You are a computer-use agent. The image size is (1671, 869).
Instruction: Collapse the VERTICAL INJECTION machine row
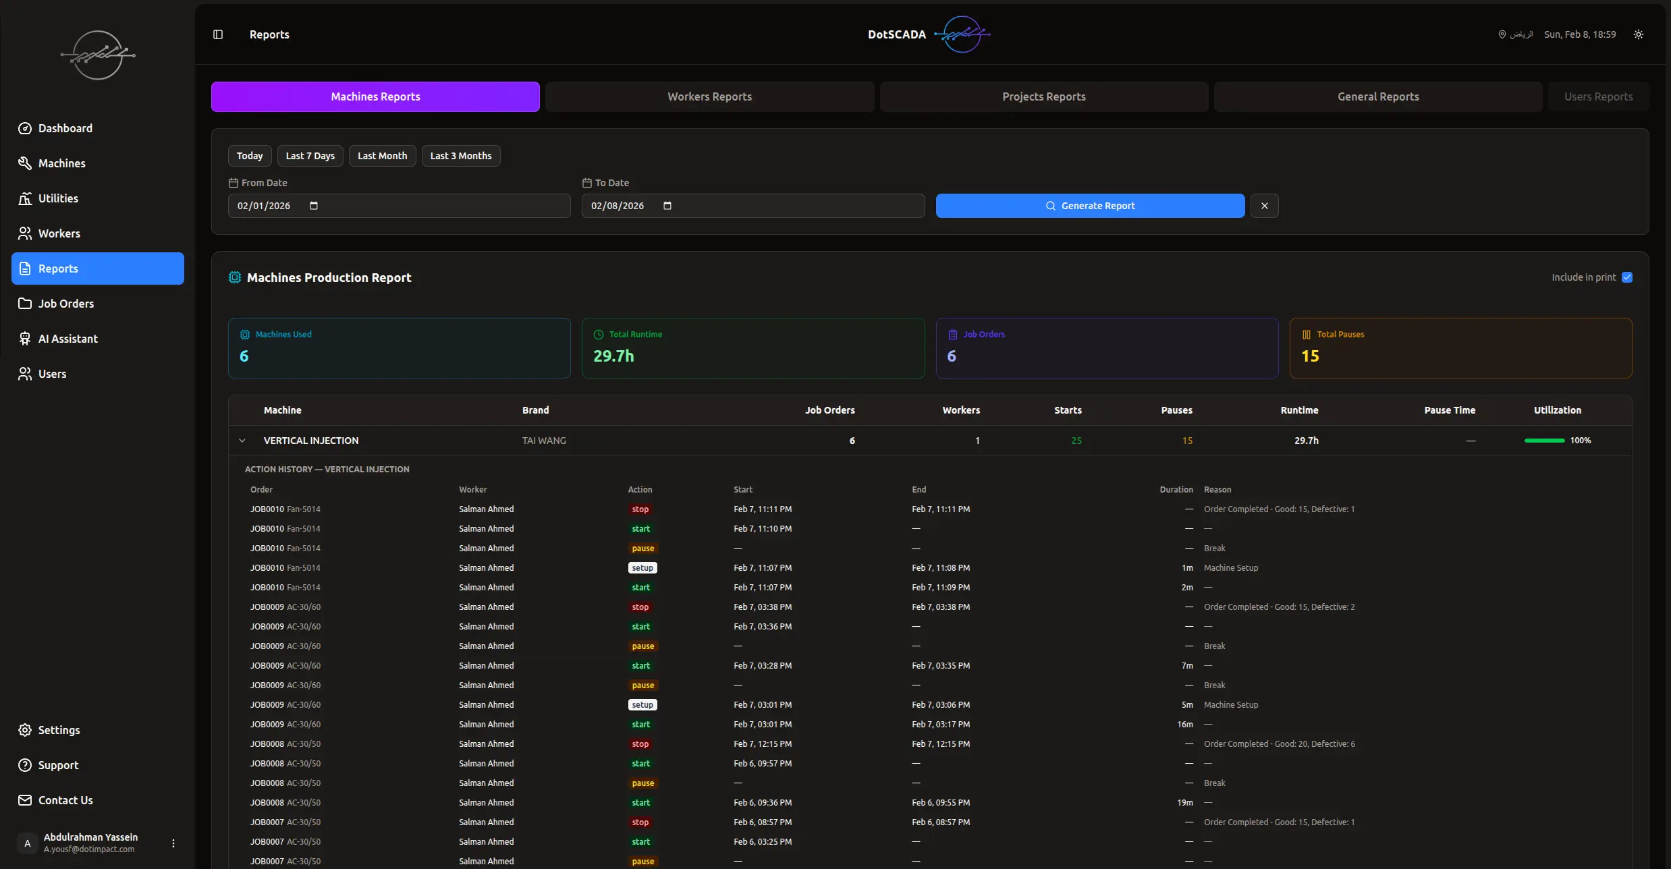[x=242, y=441]
